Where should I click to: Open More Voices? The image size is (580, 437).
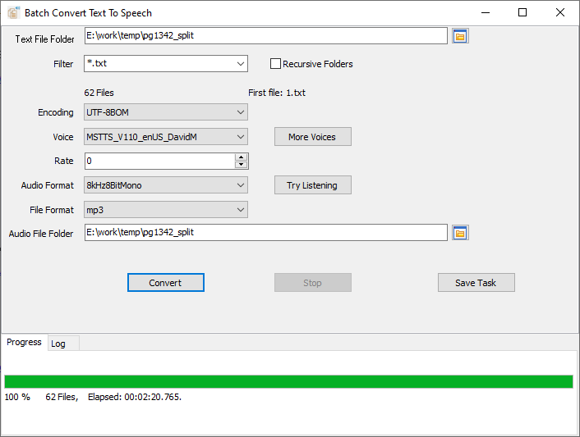(312, 137)
